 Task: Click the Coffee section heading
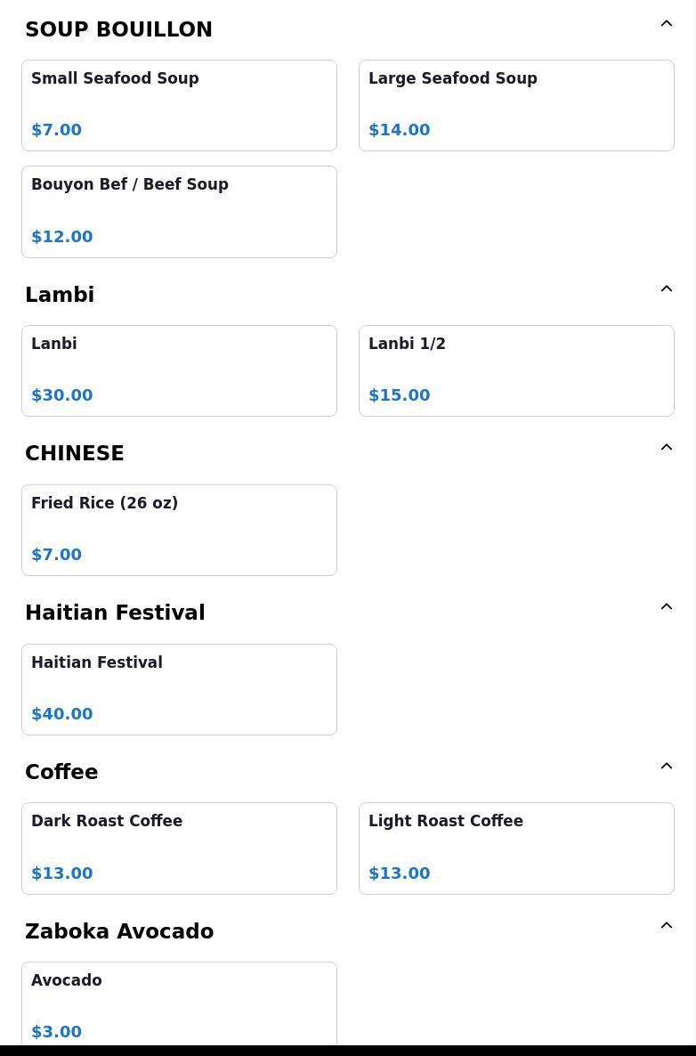click(x=61, y=772)
